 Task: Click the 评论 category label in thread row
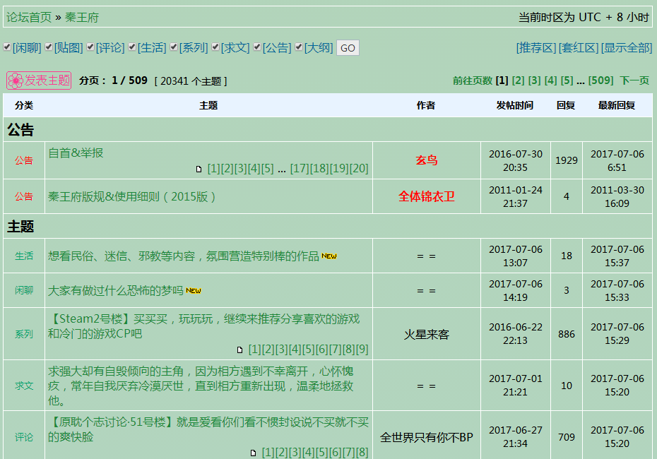coord(24,437)
